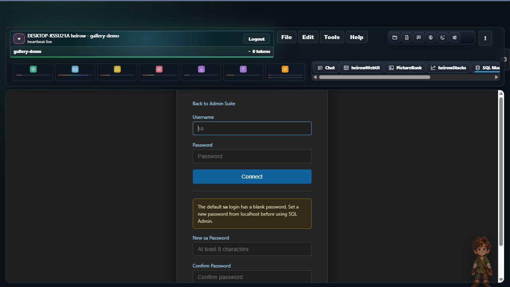
Task: Click the brain icon in top toolbar
Action: coord(431,37)
